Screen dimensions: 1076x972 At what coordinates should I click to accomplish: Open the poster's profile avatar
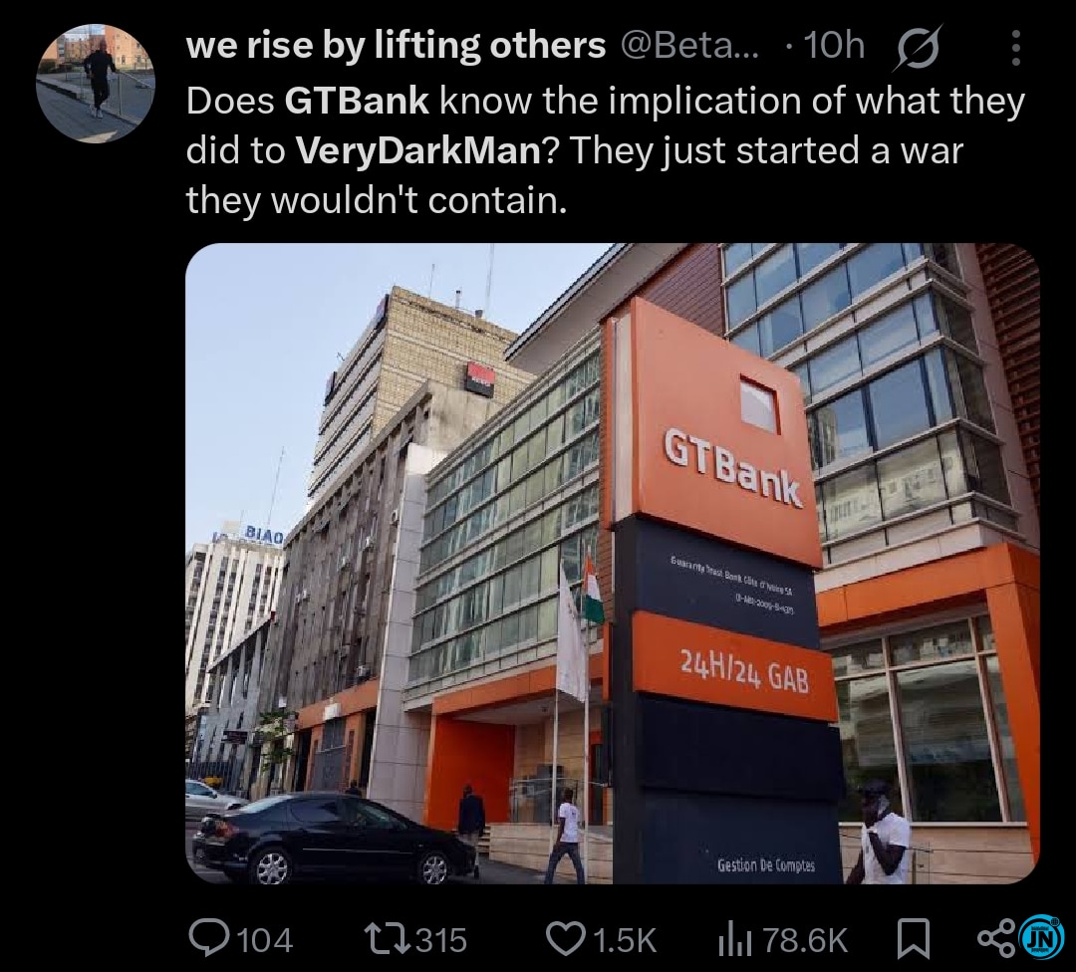pos(96,83)
